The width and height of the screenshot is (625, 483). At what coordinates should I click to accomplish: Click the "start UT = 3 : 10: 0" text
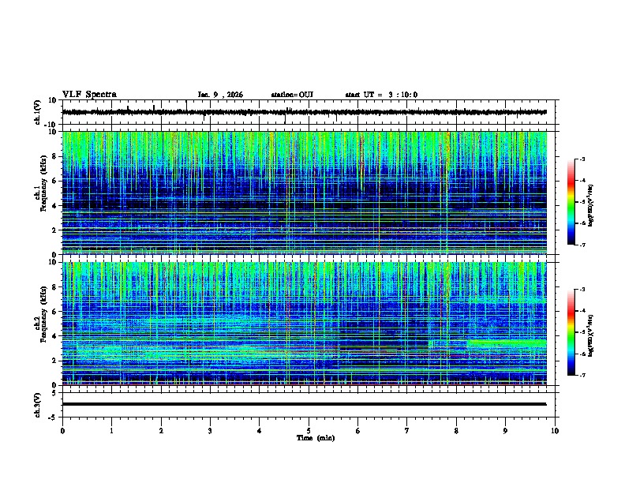click(x=381, y=95)
